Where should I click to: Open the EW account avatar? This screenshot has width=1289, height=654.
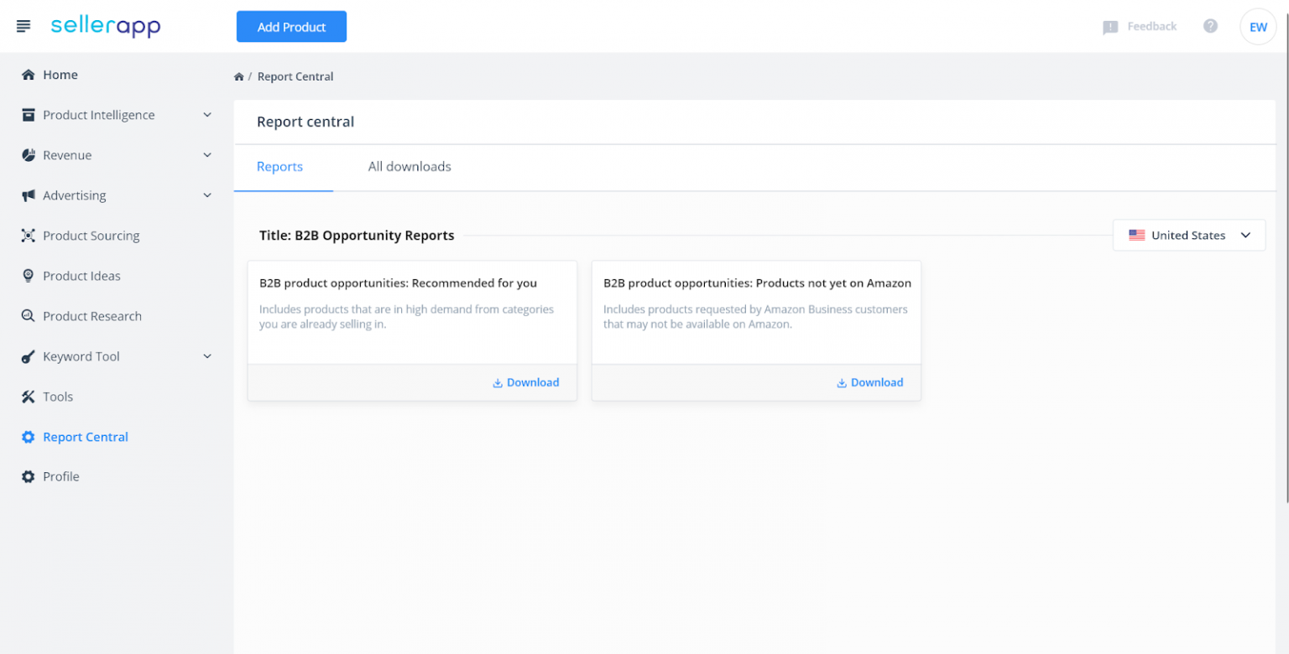coord(1258,26)
